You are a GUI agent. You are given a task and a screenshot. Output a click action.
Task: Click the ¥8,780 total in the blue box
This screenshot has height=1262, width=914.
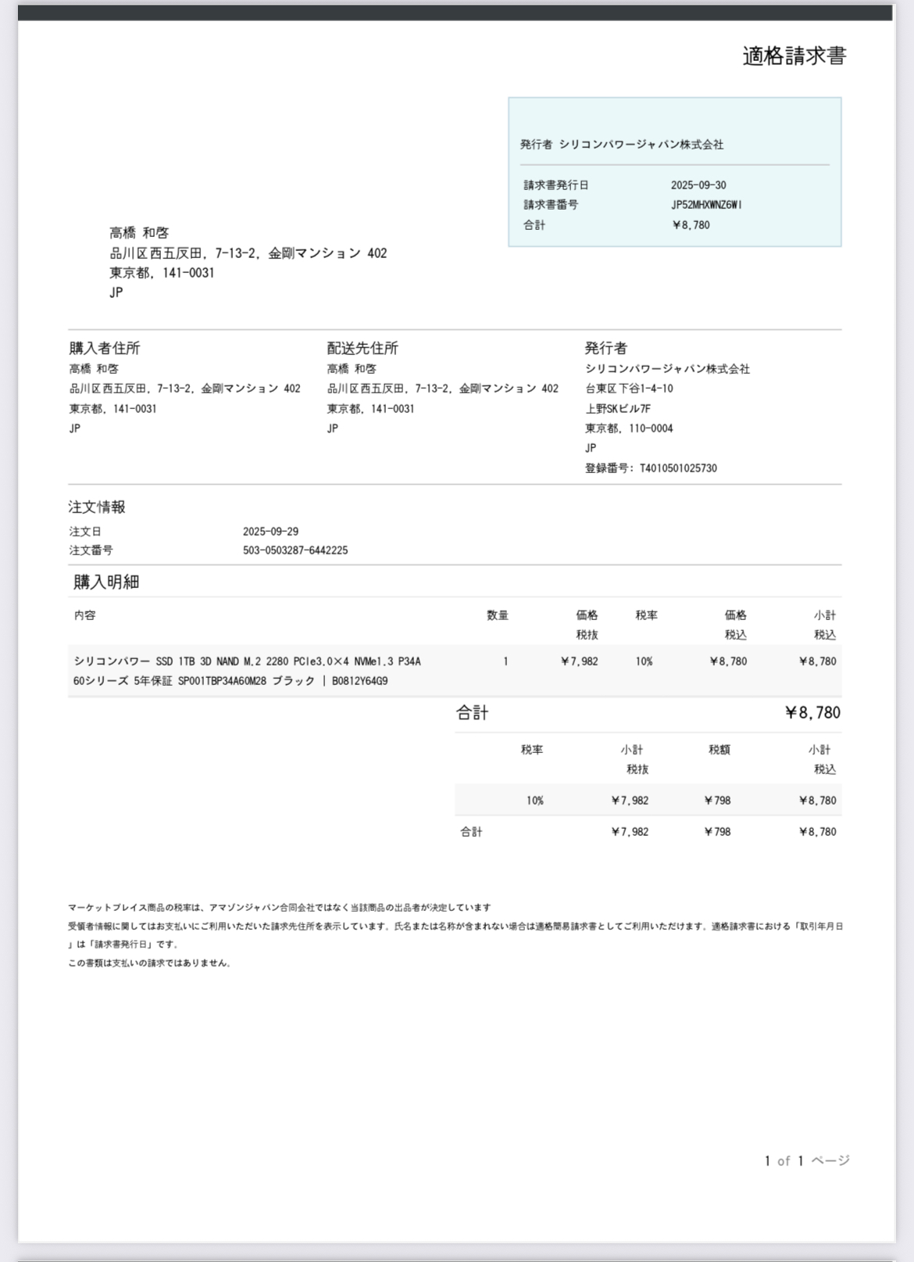tap(691, 225)
